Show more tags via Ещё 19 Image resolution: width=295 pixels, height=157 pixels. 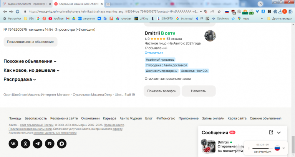pyautogui.click(x=129, y=94)
